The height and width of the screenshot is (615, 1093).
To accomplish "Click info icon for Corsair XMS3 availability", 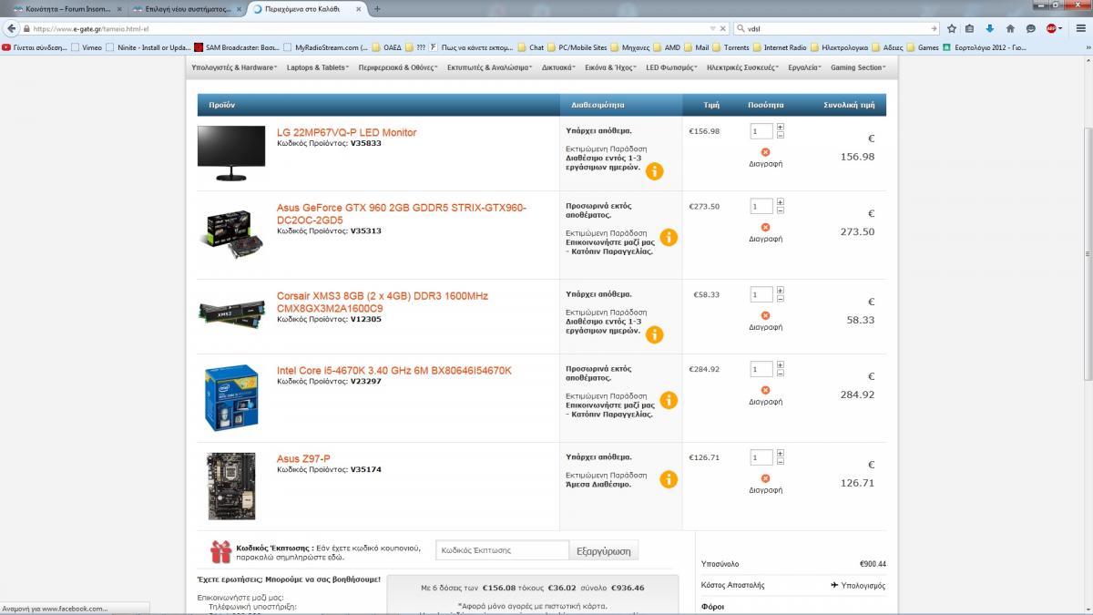I will 654,334.
